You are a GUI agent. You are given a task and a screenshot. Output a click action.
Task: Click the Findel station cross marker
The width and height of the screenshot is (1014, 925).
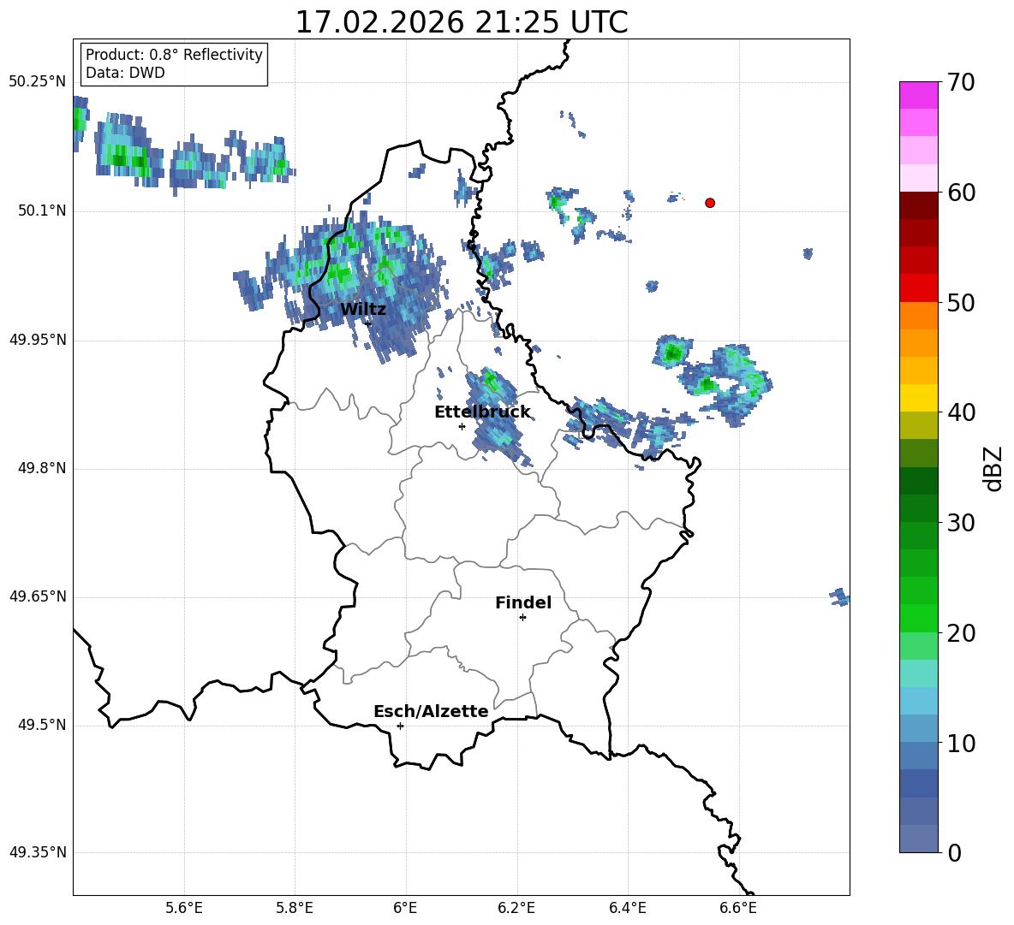point(522,618)
